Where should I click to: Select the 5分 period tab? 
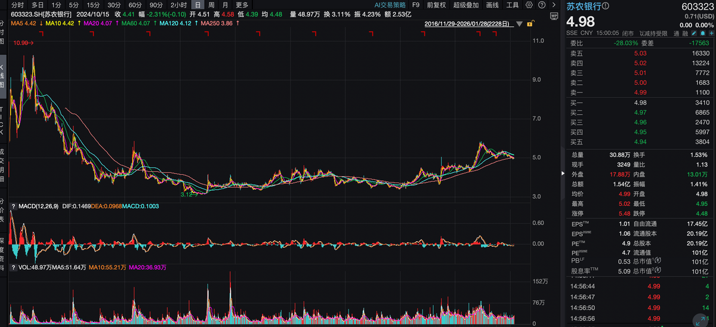73,5
